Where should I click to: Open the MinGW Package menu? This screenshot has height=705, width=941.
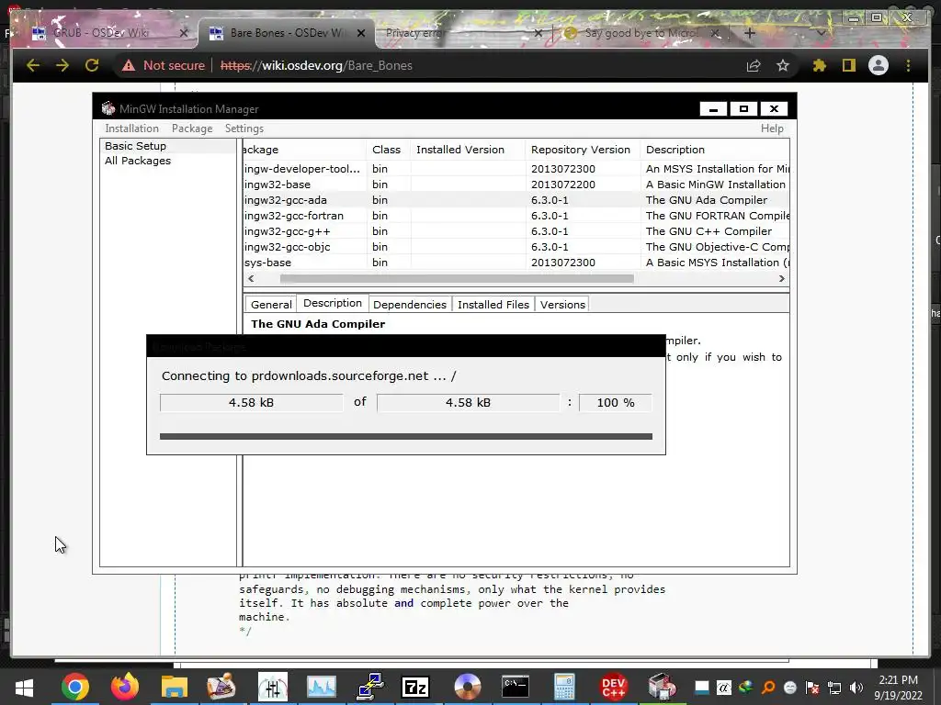pos(192,129)
